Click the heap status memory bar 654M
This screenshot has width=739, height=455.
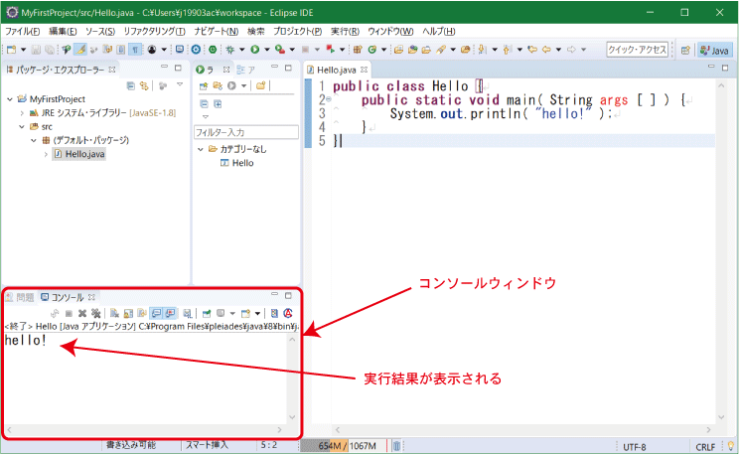[x=344, y=446]
